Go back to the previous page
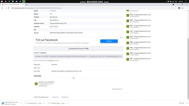189x106 pixels. tap(2, 8)
